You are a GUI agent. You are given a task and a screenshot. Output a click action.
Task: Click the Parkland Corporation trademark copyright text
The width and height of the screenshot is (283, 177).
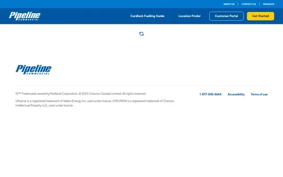point(80,94)
